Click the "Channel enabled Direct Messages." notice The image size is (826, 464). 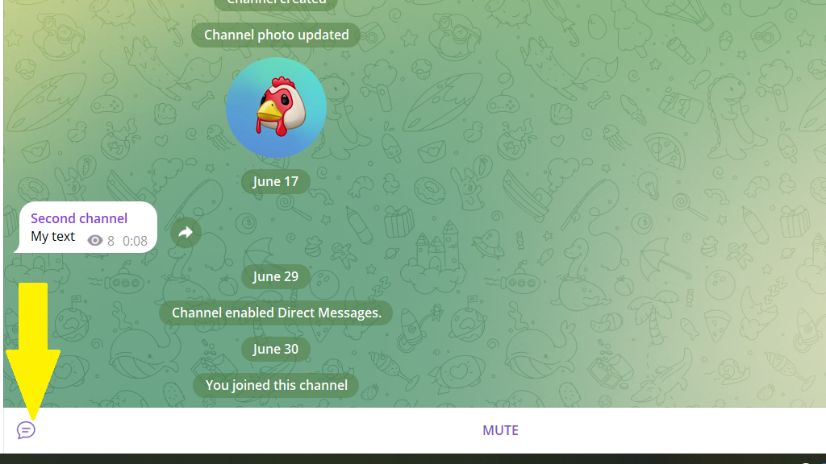click(276, 313)
